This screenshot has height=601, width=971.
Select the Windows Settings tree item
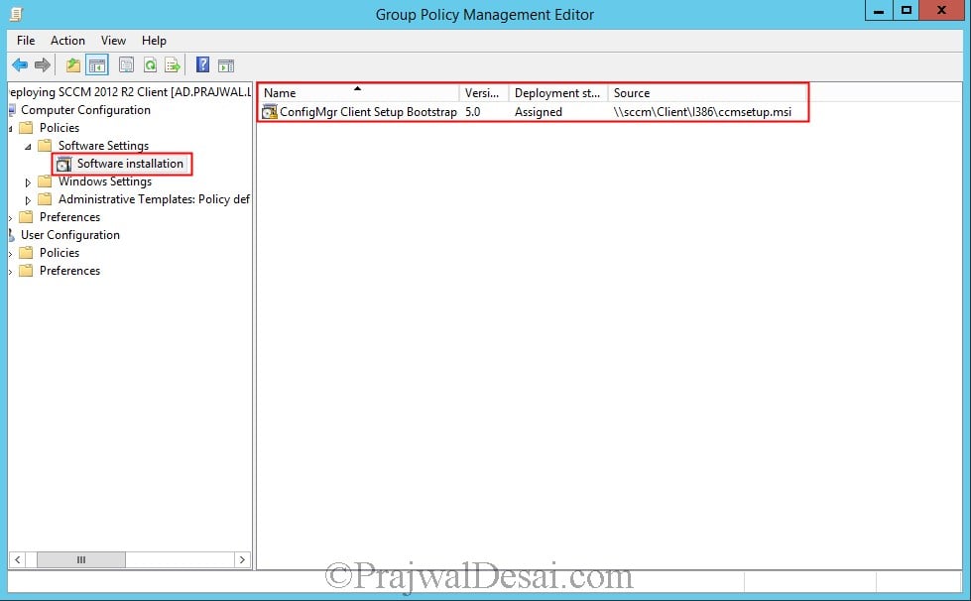click(x=105, y=181)
